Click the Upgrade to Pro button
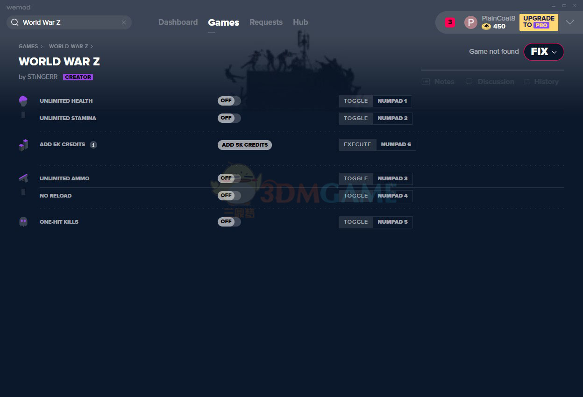Viewport: 583px width, 397px height. 539,22
